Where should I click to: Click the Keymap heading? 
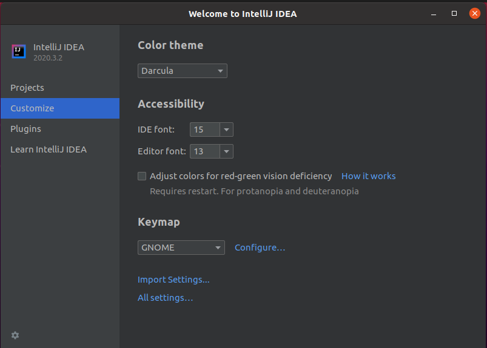[159, 222]
